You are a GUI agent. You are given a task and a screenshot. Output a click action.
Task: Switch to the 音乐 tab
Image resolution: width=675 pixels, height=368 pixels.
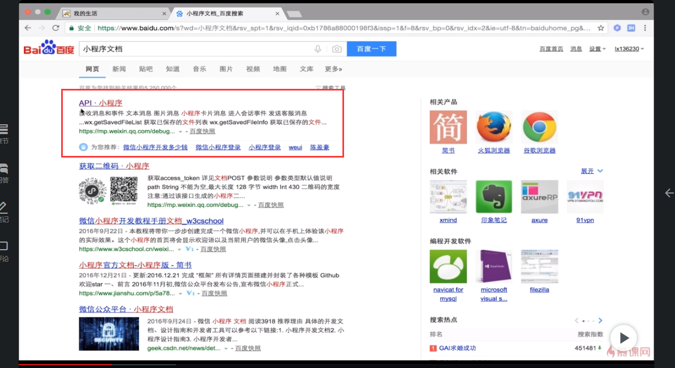click(x=199, y=69)
